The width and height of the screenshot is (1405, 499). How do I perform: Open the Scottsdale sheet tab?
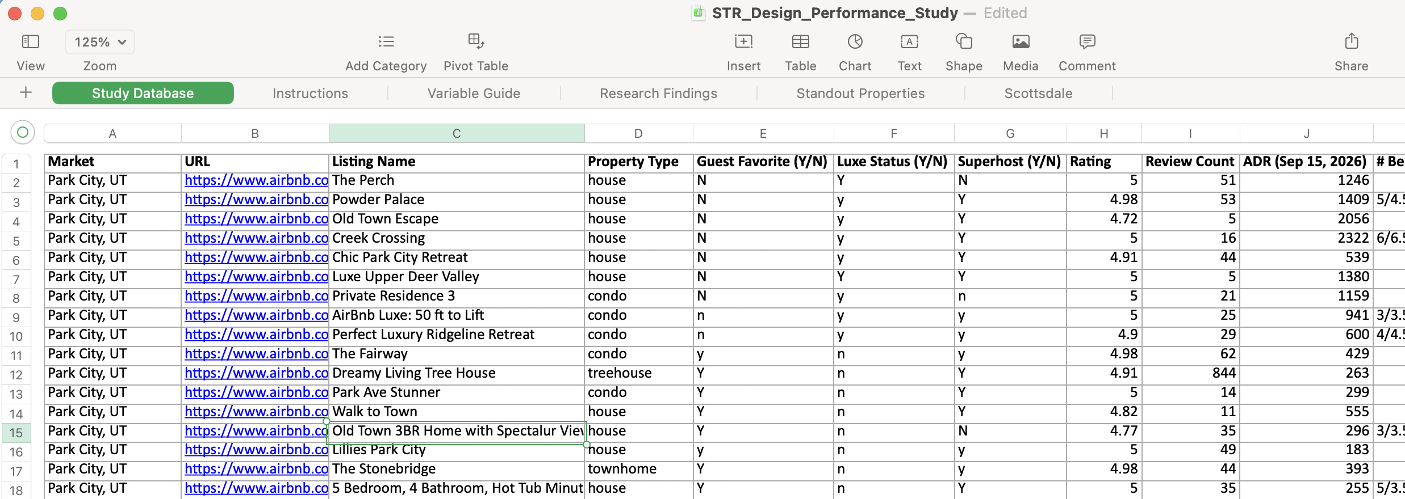pyautogui.click(x=1038, y=93)
